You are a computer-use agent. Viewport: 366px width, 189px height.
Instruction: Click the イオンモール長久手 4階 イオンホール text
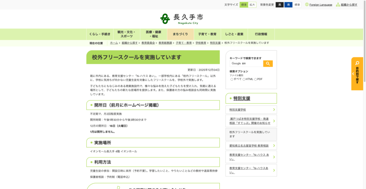[x=113, y=151]
